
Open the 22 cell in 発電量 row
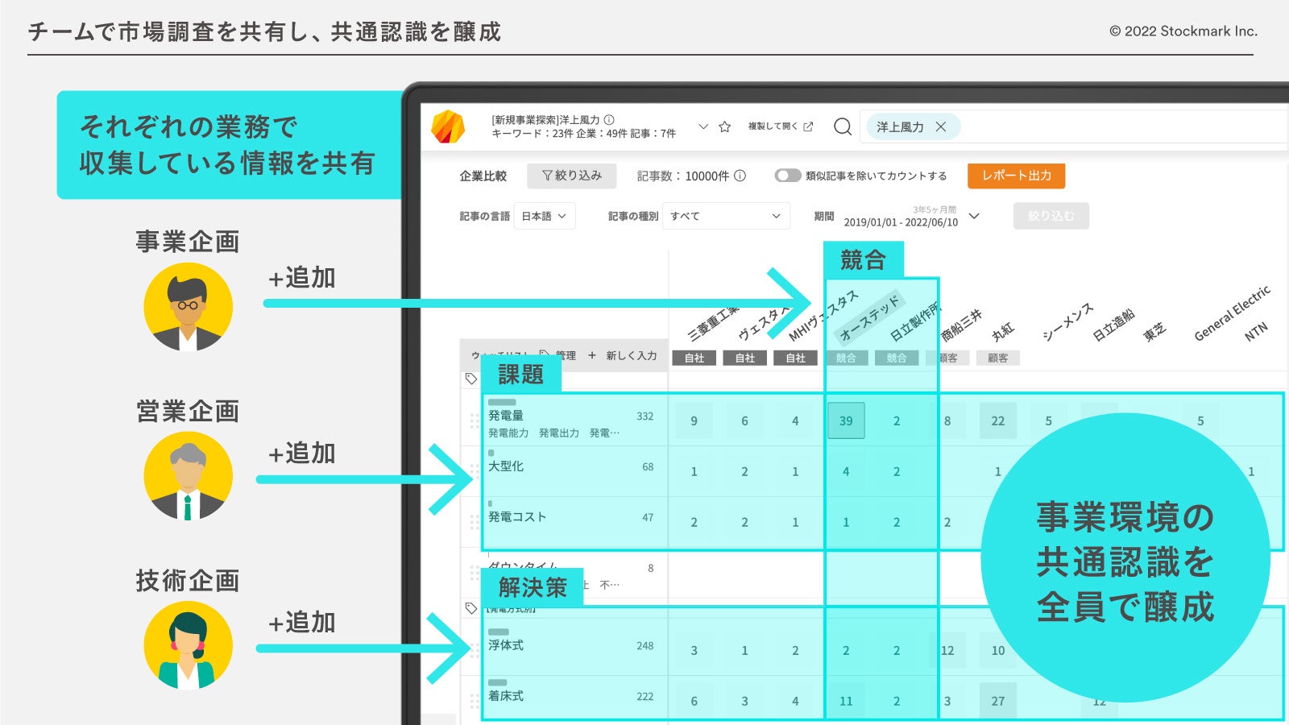pyautogui.click(x=998, y=420)
